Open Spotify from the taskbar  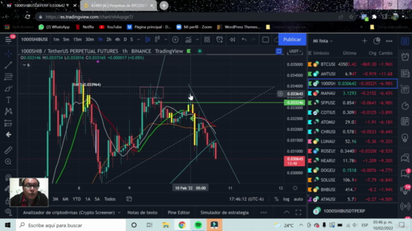click(x=198, y=225)
